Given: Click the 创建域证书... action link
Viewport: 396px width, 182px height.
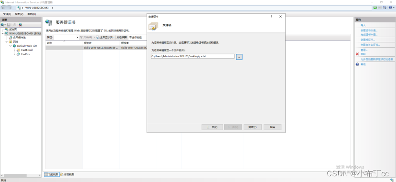Looking at the screenshot, I should pyautogui.click(x=368, y=40).
